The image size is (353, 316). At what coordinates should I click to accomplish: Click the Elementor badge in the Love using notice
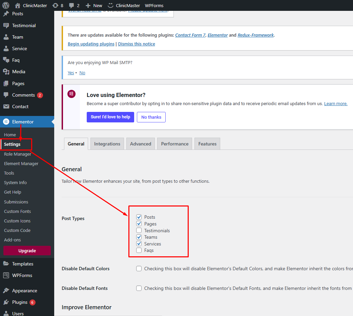(71, 94)
